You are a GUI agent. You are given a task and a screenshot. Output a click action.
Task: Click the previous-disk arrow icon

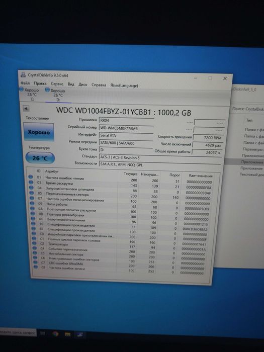point(26,109)
